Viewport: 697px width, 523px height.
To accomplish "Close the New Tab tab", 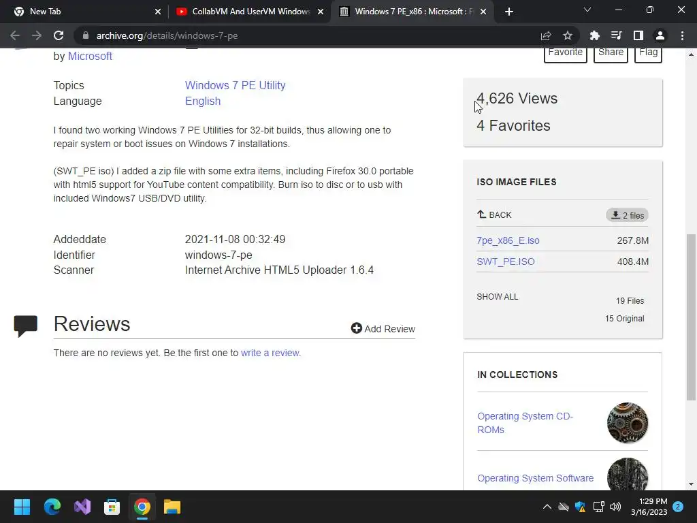I will 158,12.
